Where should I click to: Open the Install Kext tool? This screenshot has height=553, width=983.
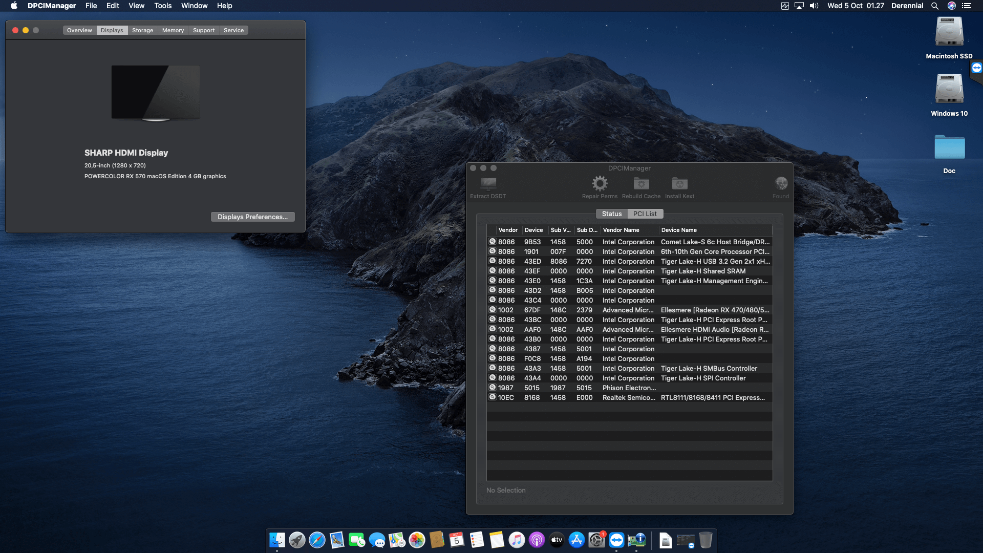679,183
